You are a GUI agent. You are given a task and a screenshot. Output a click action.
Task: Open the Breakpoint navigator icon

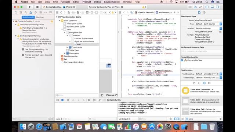point(46,12)
